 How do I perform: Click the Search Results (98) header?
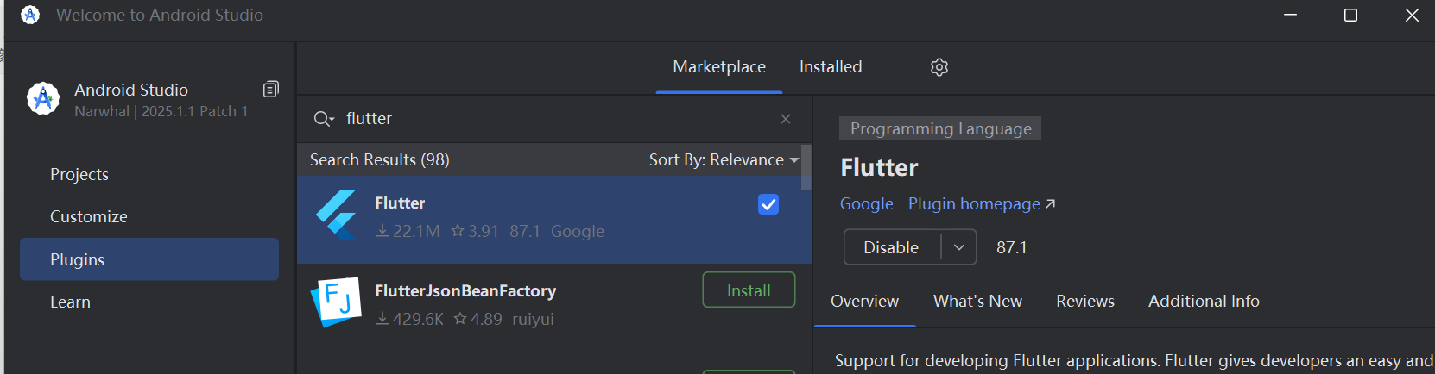click(x=380, y=159)
